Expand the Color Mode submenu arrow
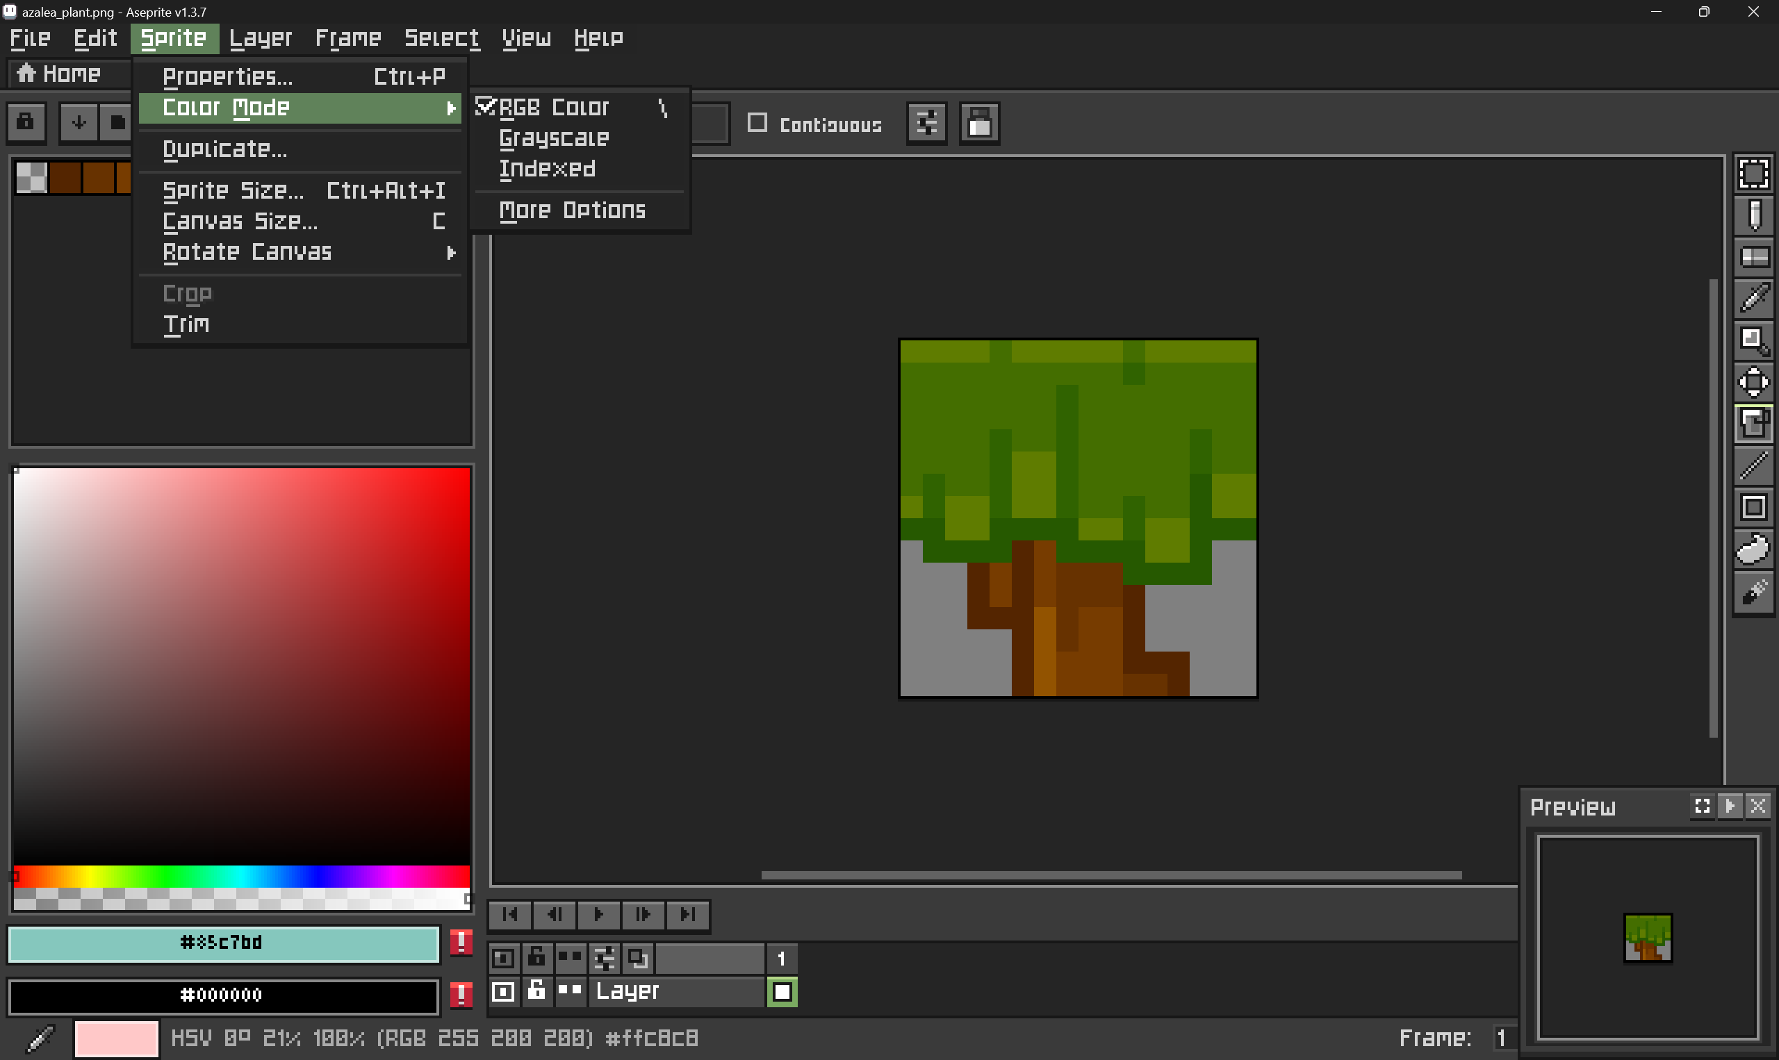 tap(450, 108)
